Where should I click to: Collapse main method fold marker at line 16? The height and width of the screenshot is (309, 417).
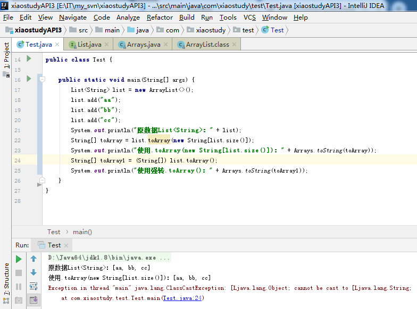pos(42,79)
